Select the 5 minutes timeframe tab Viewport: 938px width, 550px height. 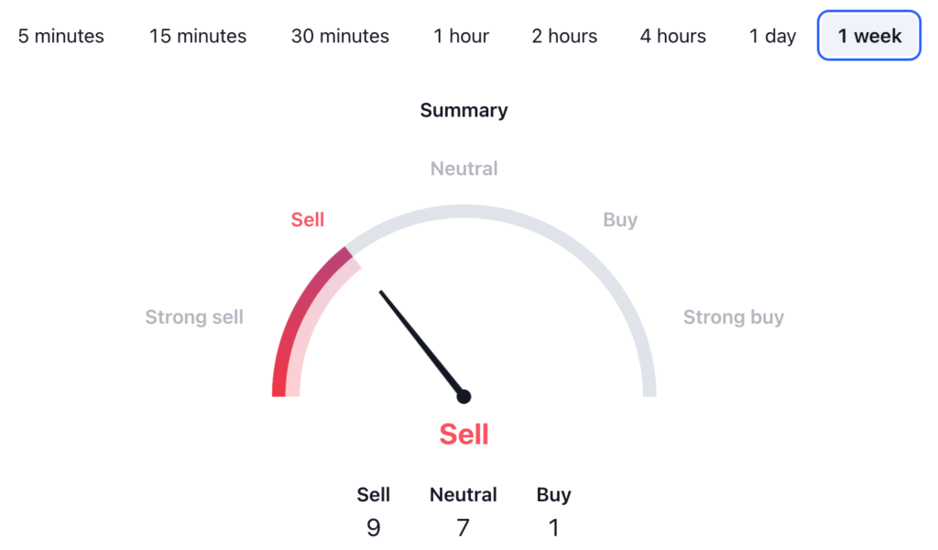tap(61, 37)
